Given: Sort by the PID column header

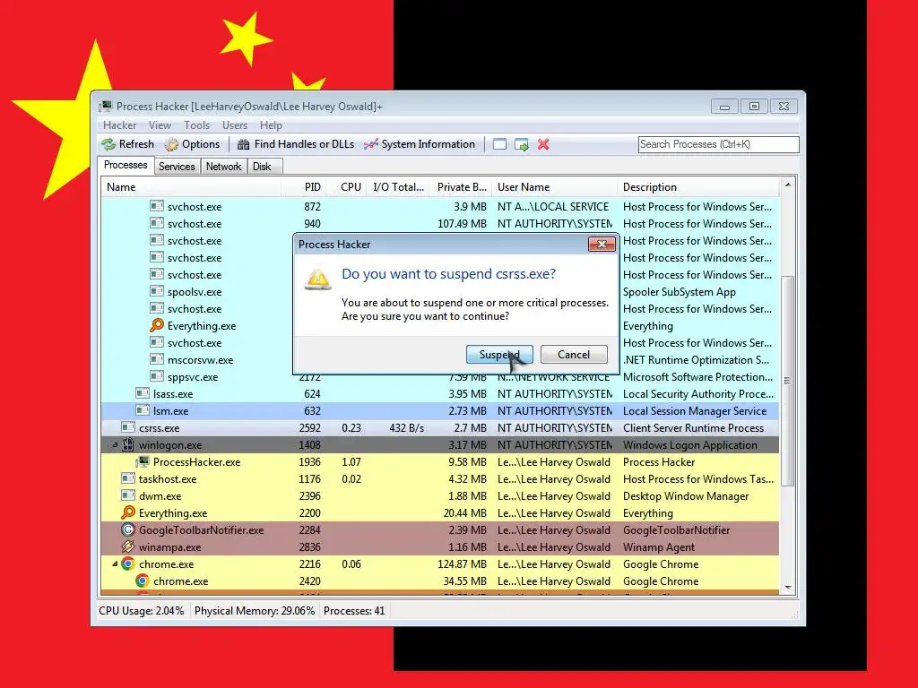Looking at the screenshot, I should click(x=304, y=187).
